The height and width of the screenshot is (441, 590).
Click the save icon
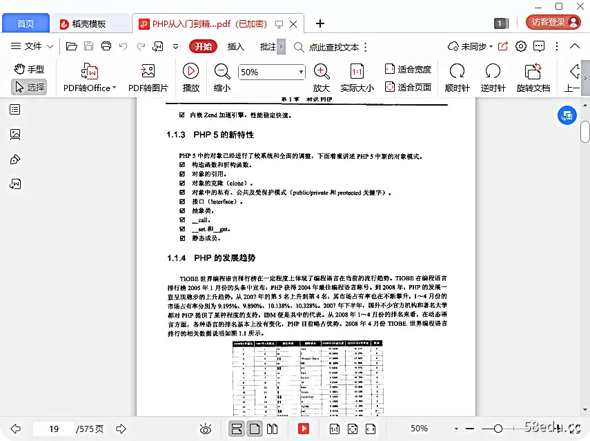pyautogui.click(x=89, y=46)
